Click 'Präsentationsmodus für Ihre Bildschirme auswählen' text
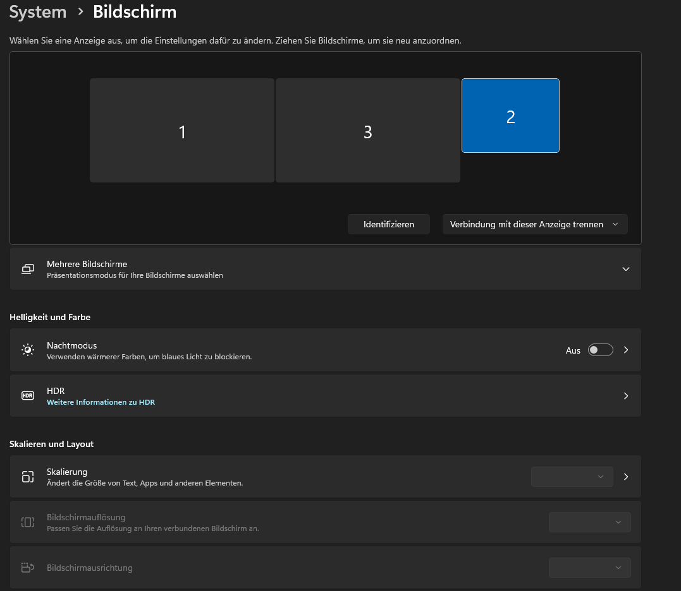The image size is (681, 591). pyautogui.click(x=135, y=275)
